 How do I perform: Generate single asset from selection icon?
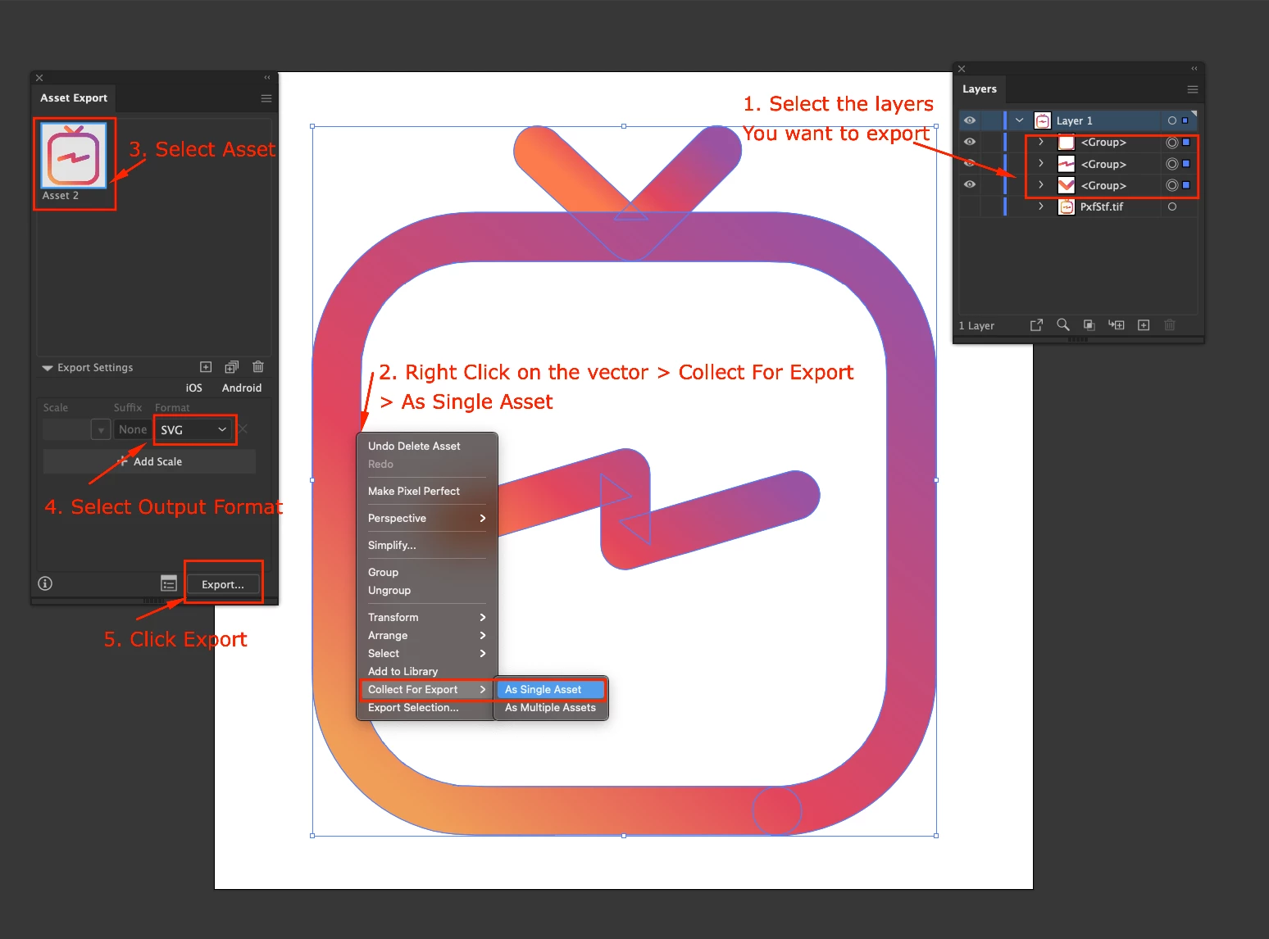[x=206, y=367]
